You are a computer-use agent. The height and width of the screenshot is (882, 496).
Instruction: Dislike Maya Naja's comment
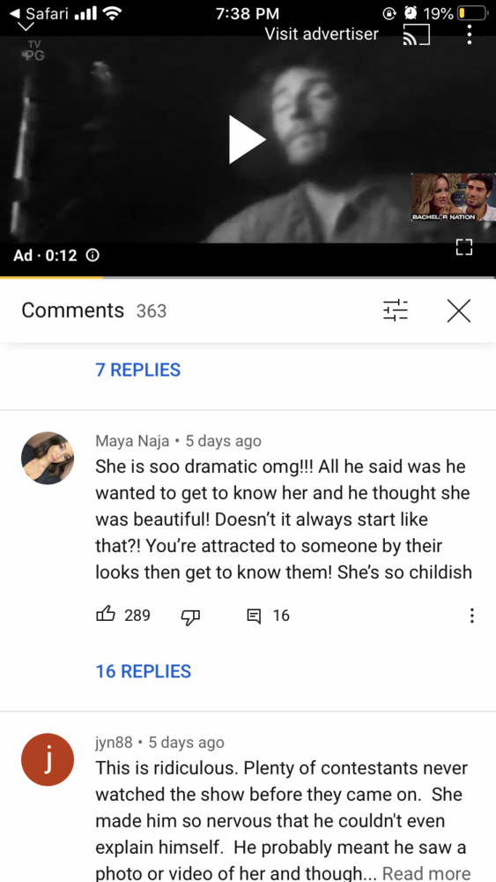pyautogui.click(x=190, y=617)
